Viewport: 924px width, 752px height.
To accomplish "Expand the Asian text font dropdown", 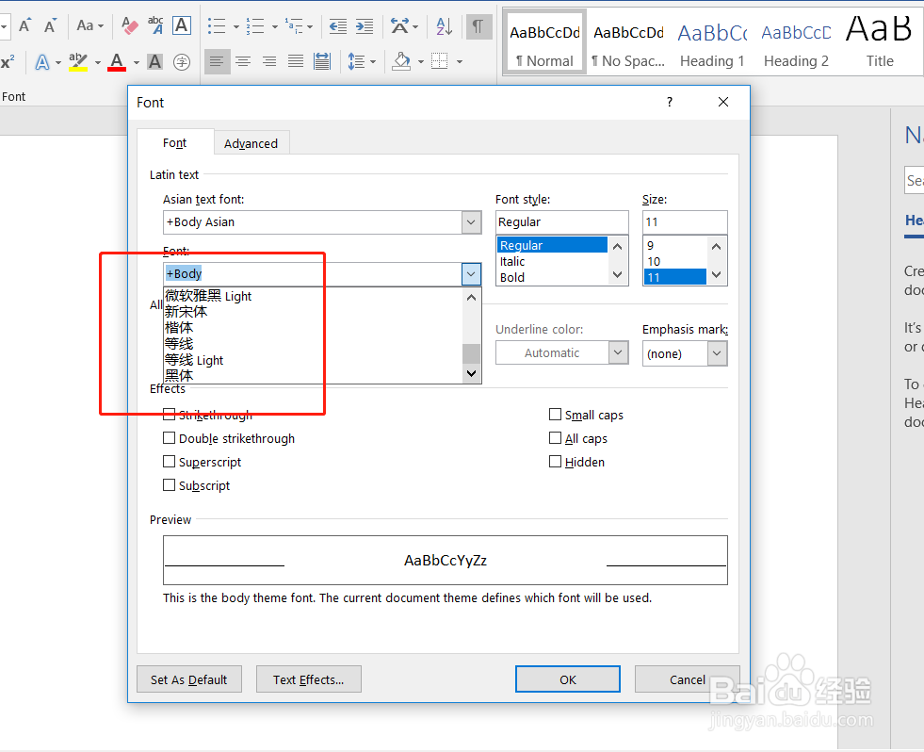I will [x=470, y=222].
